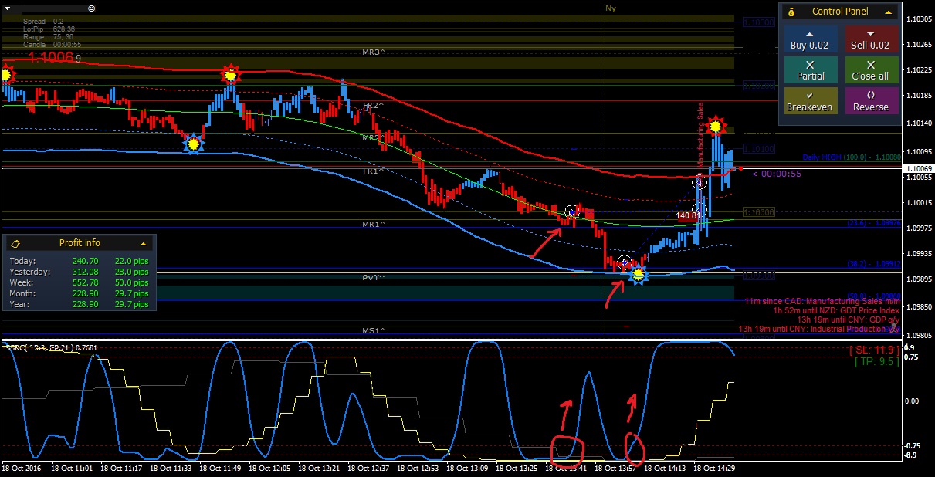Screen dimensions: 935x477
Task: Click the red sun signal near 14:29
Action: 716,126
